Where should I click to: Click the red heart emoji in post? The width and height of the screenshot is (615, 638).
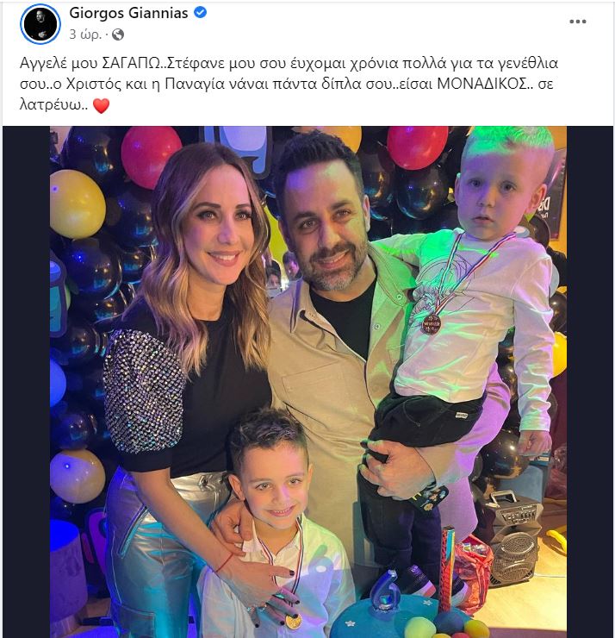(x=101, y=106)
